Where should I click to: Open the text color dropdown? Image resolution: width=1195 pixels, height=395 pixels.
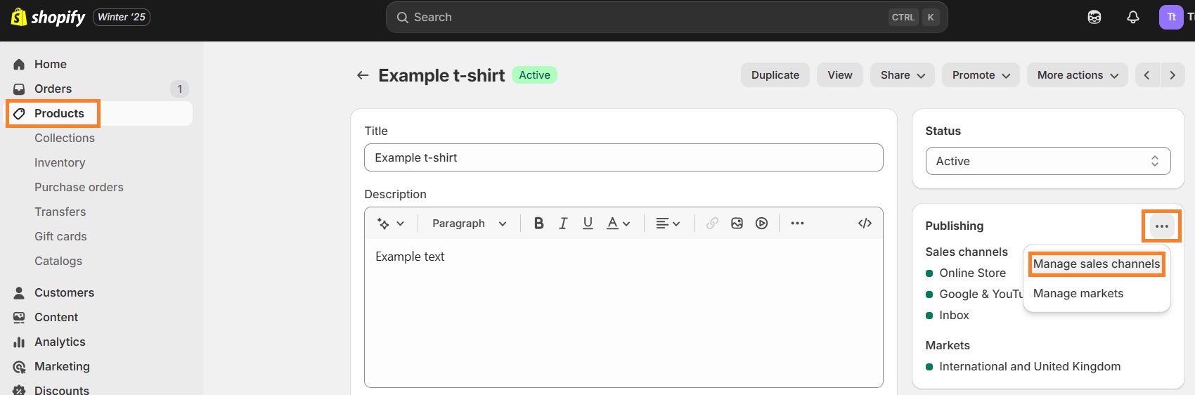point(618,223)
